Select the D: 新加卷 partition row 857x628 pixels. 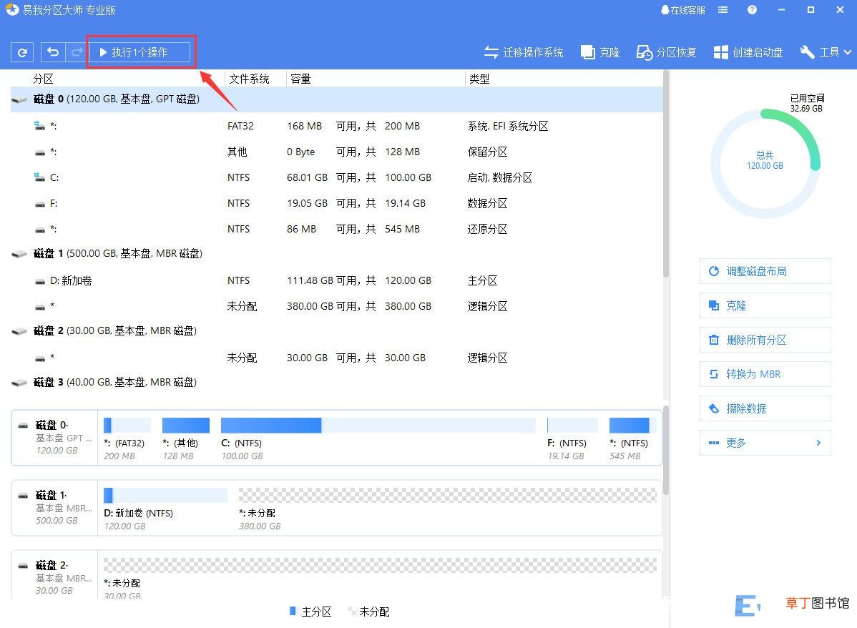click(337, 280)
